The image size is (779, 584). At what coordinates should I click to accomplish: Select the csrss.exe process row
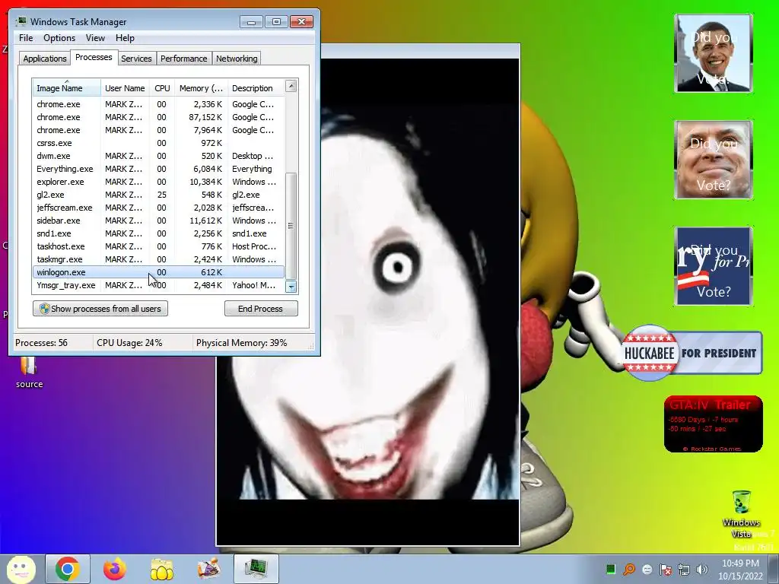point(158,143)
